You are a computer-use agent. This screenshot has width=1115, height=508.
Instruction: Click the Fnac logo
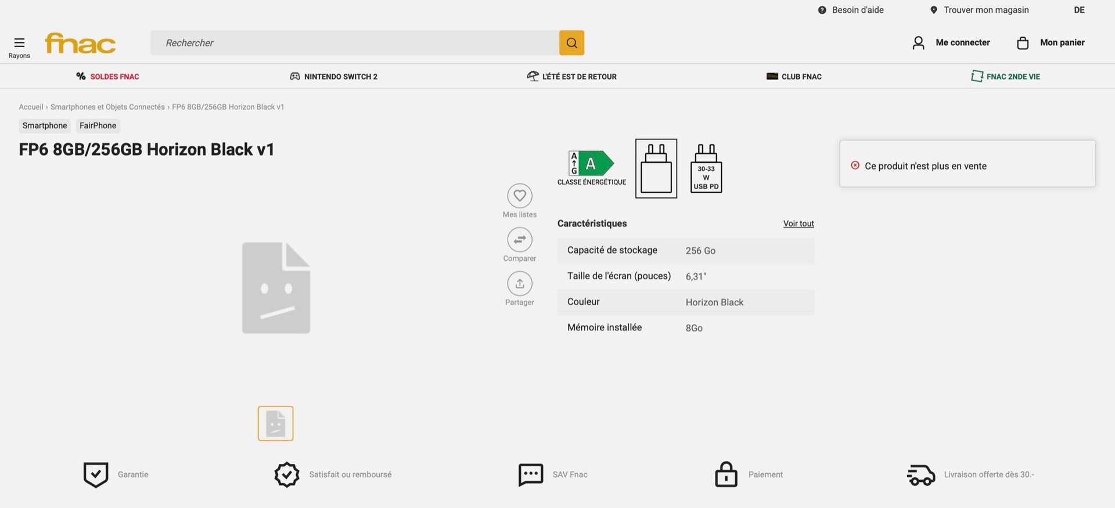[x=80, y=43]
